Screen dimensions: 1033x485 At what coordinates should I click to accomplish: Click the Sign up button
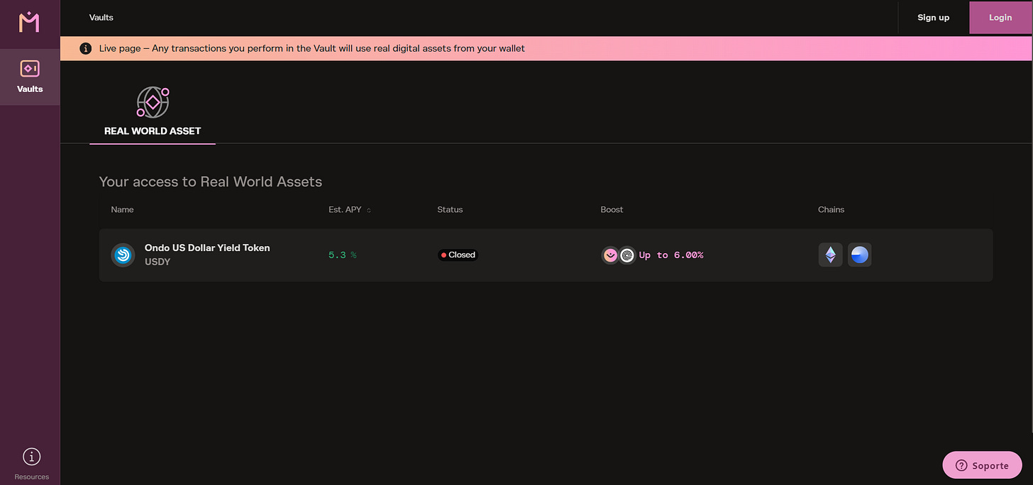click(934, 18)
